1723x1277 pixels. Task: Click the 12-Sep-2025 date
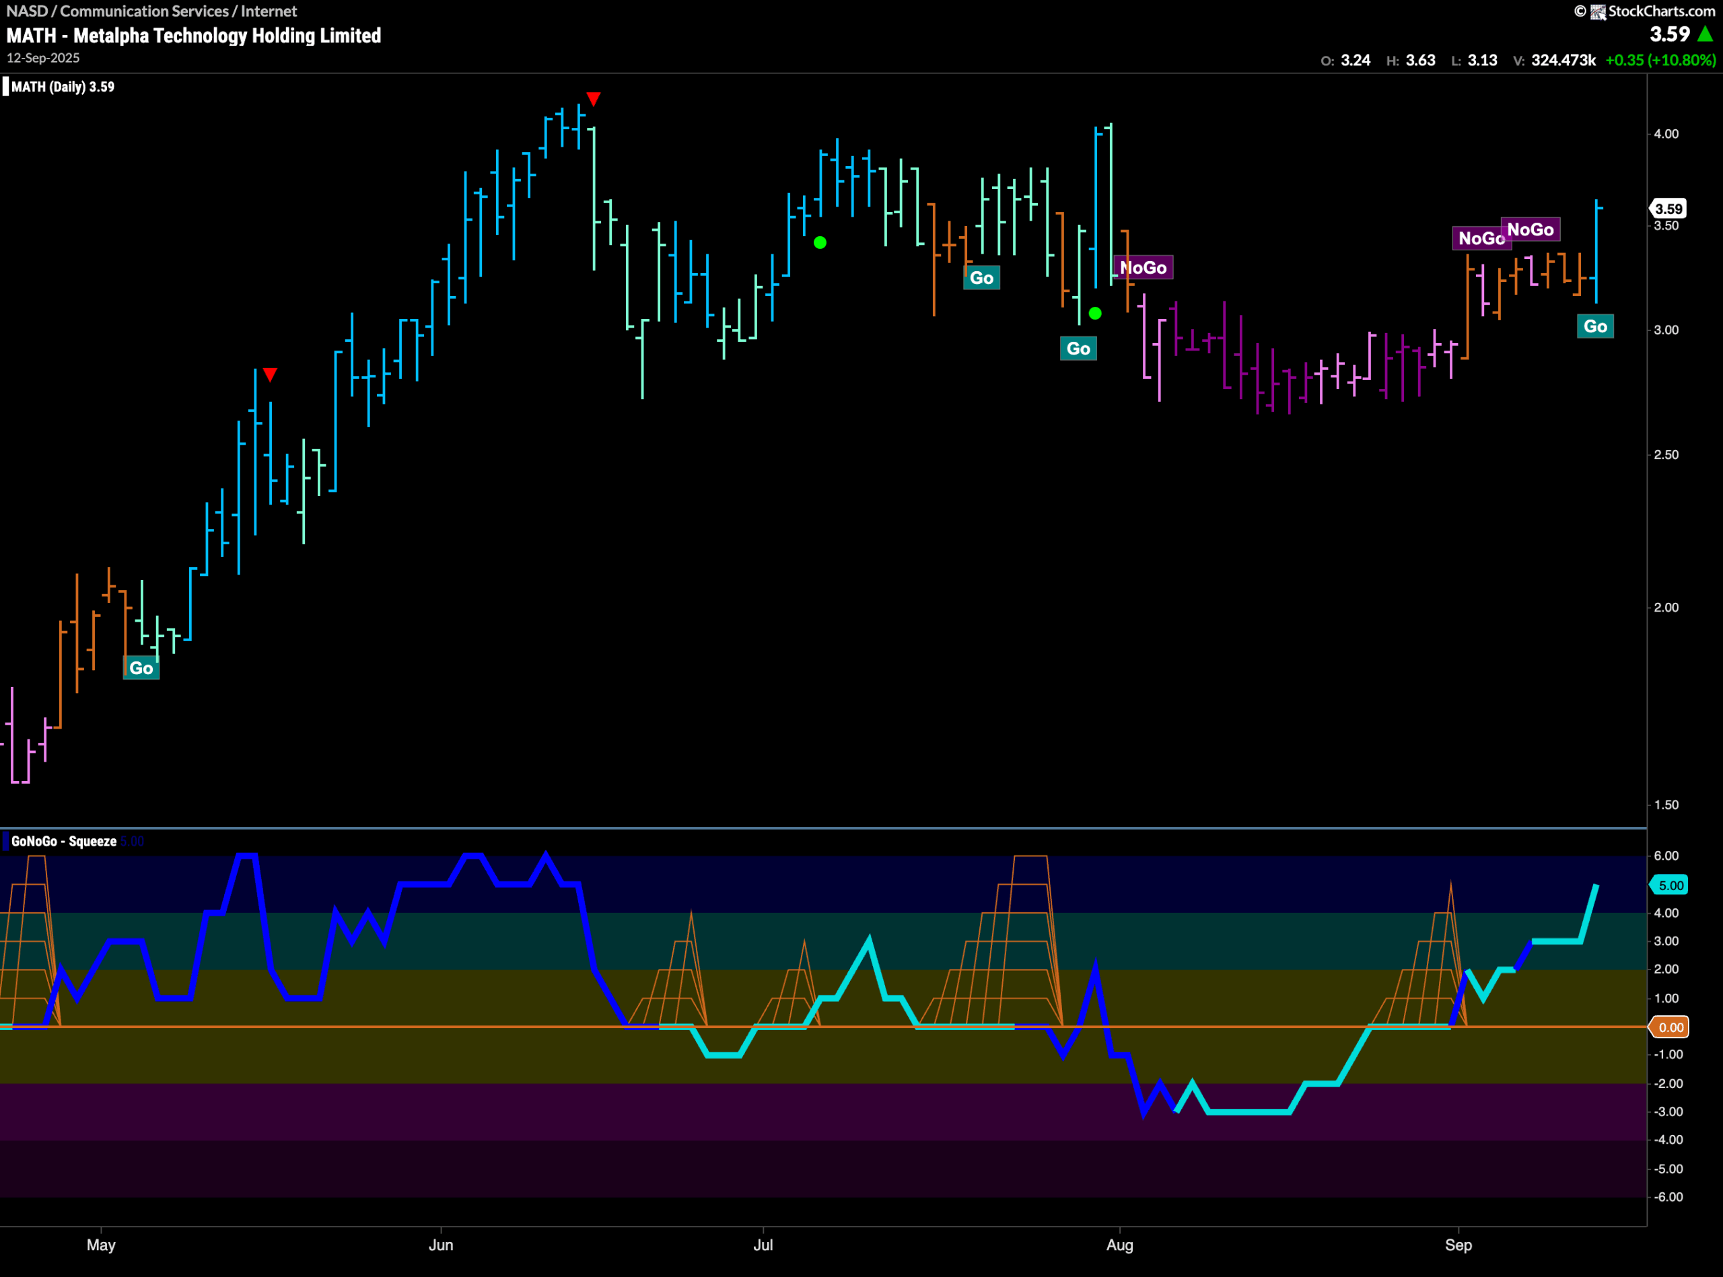(43, 58)
